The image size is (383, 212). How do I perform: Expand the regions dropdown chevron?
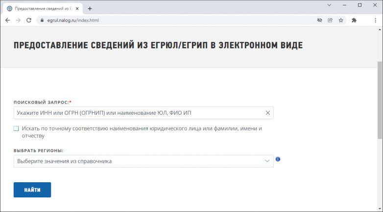pos(267,161)
